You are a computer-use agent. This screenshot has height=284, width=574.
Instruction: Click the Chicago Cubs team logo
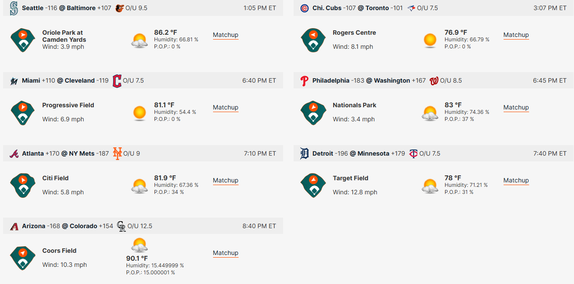[x=305, y=8]
